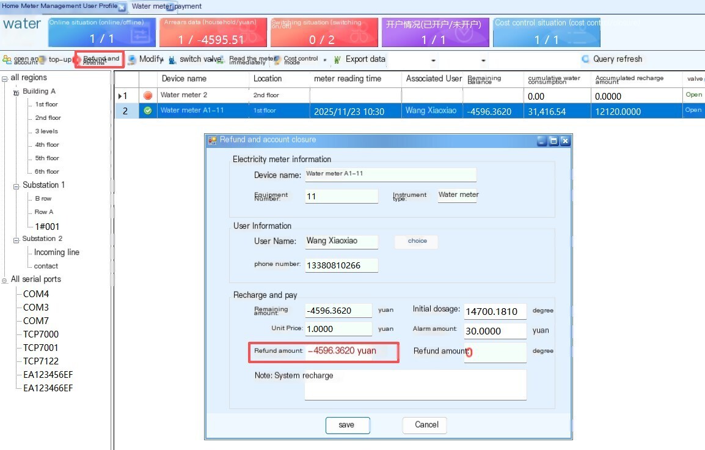
Task: Open the second empty dropdown before Query refresh
Action: point(483,61)
